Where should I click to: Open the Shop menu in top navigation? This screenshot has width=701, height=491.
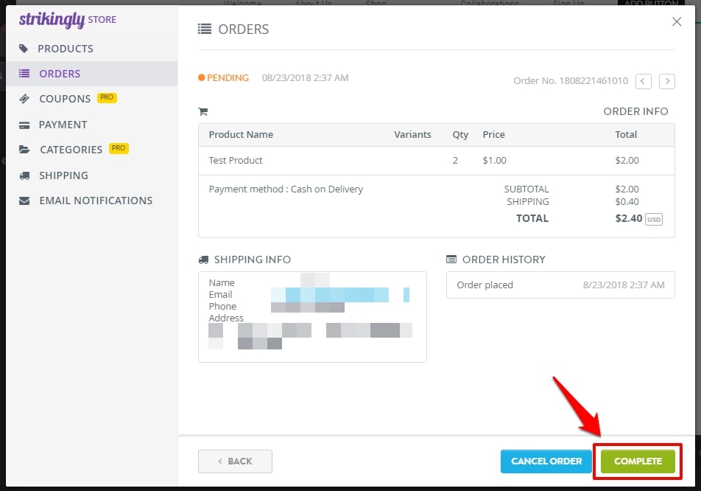tap(375, 3)
